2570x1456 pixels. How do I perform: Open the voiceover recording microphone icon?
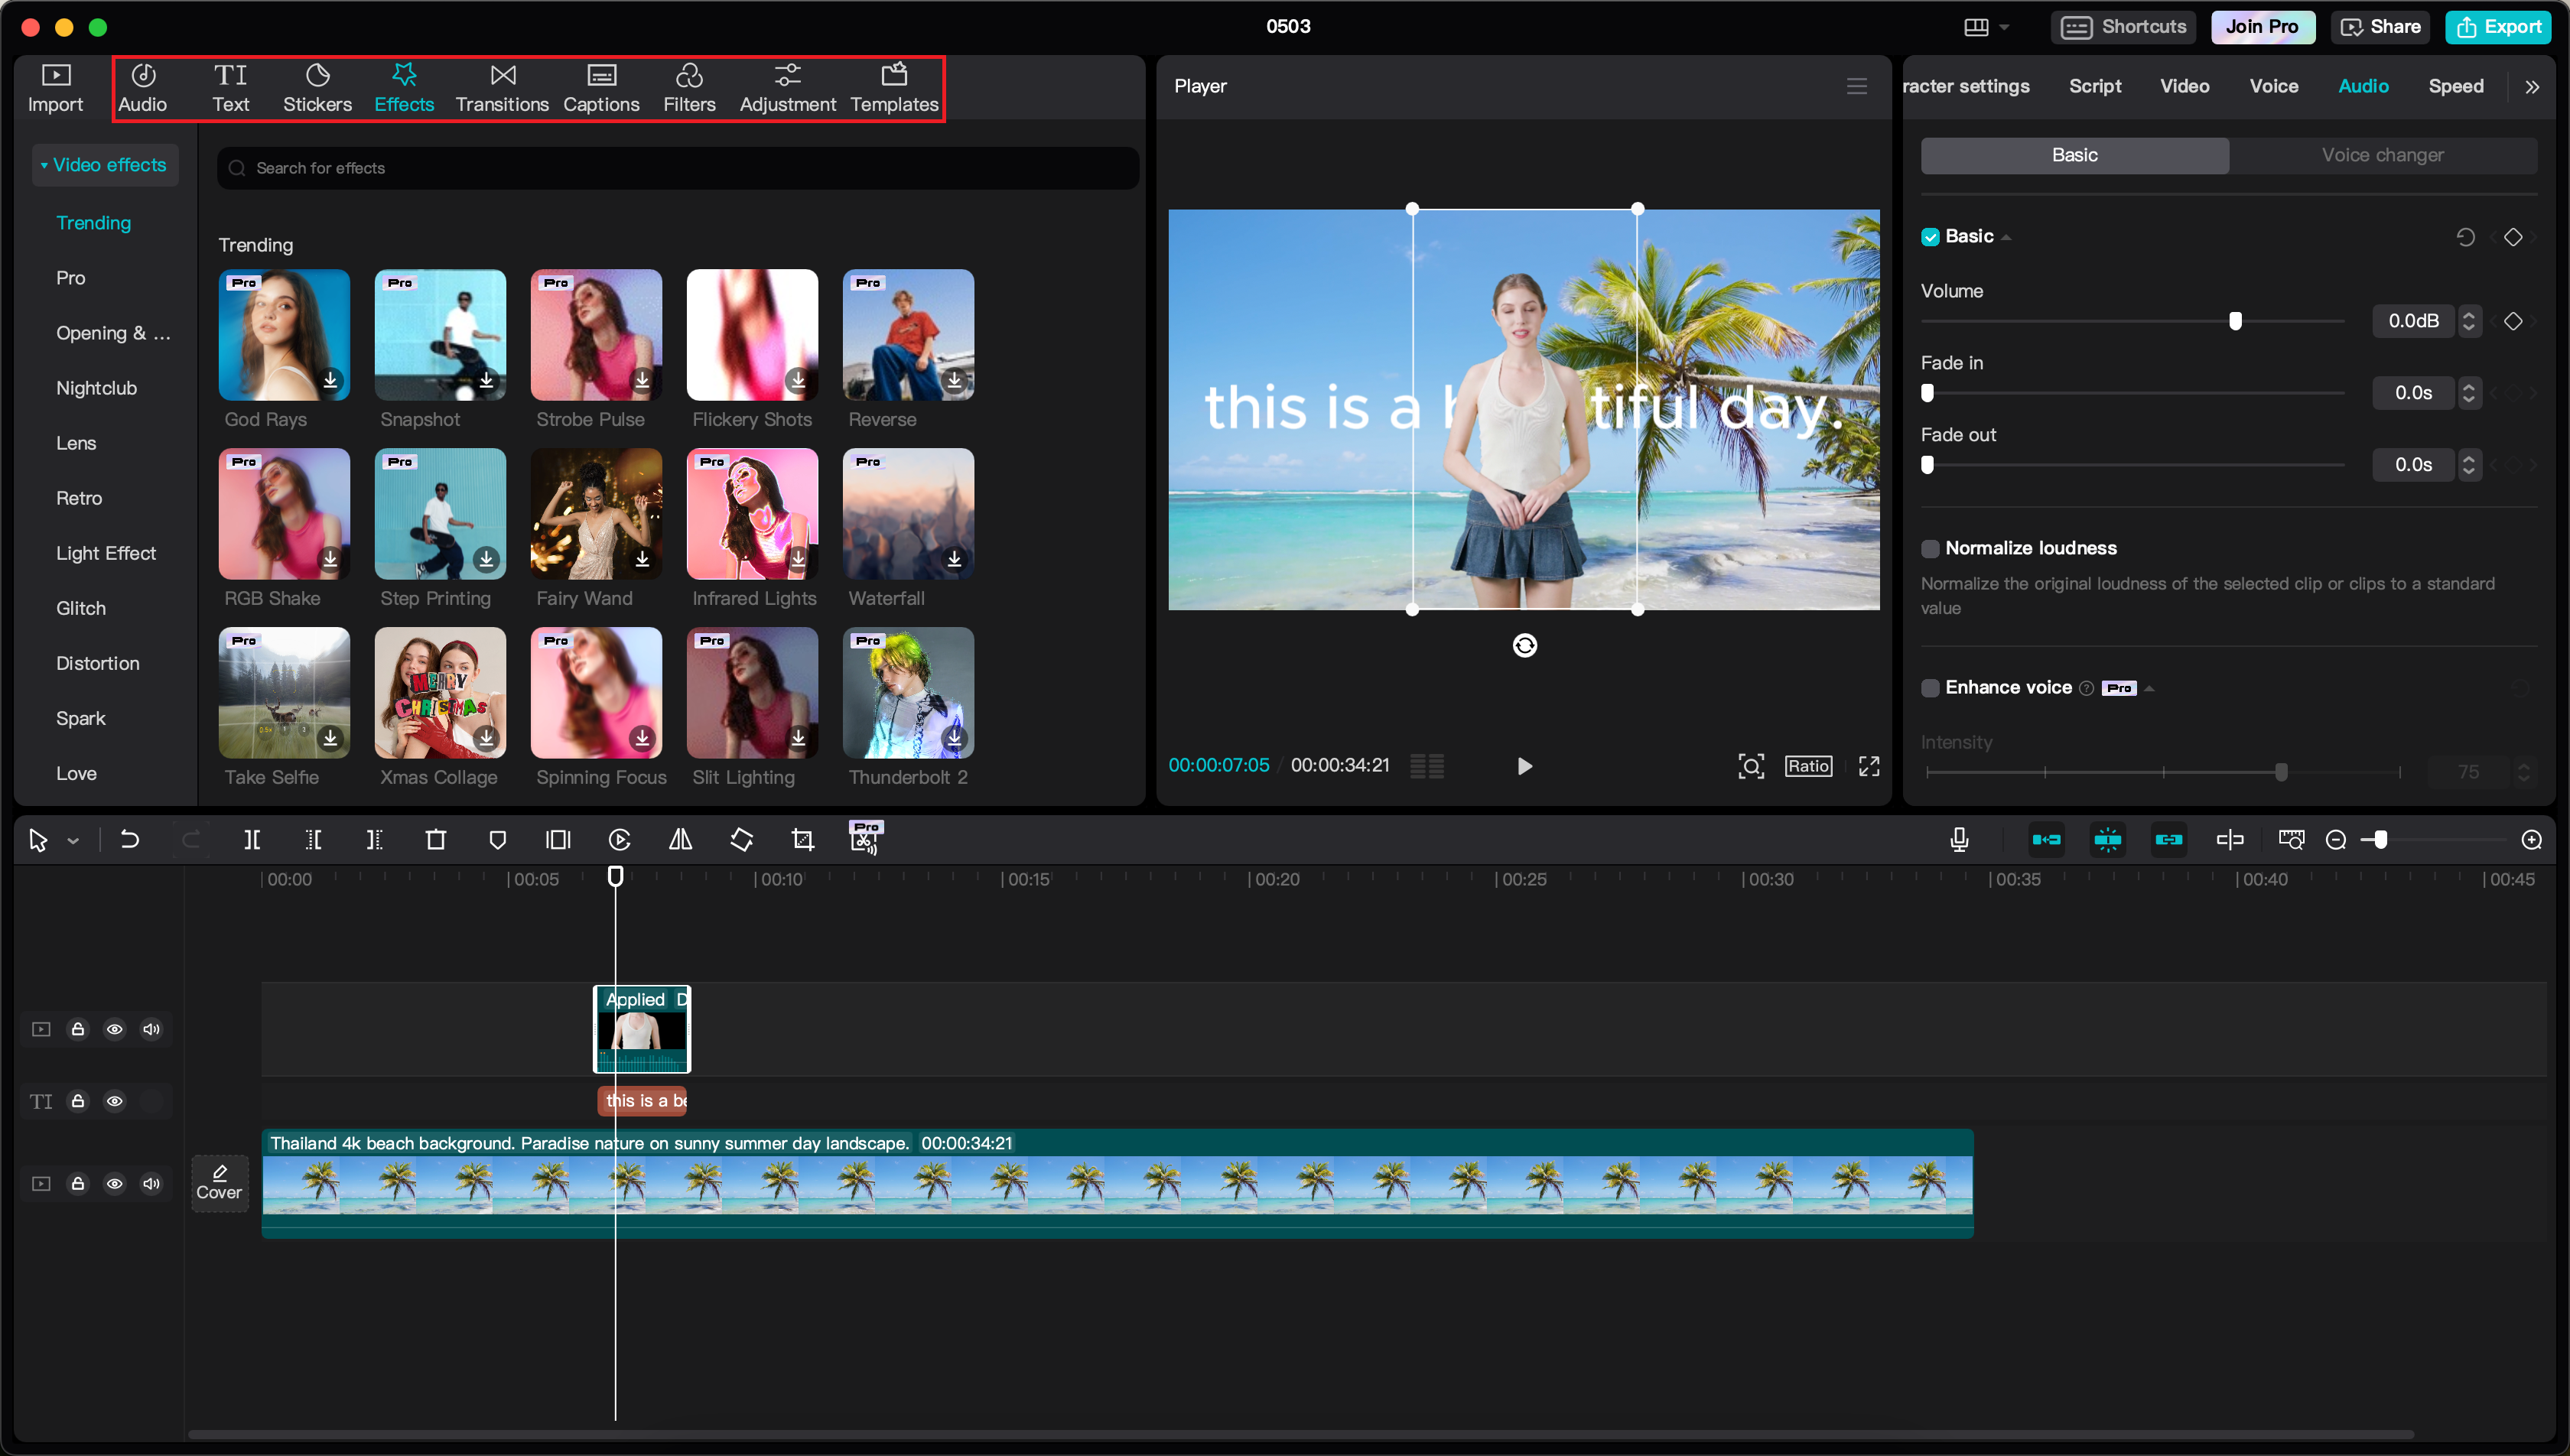1959,839
